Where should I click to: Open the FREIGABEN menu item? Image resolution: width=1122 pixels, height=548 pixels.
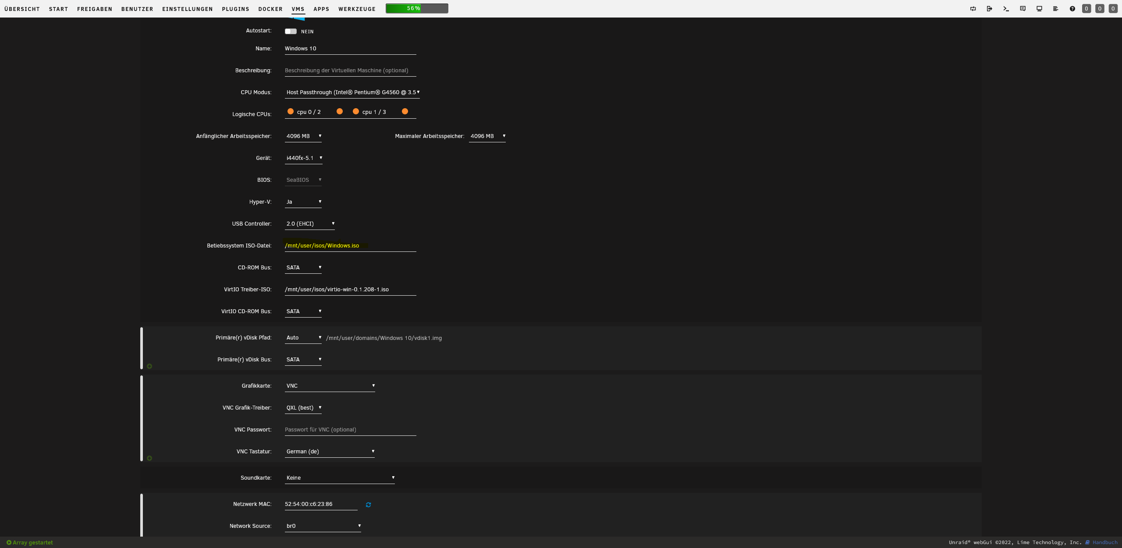pos(95,9)
